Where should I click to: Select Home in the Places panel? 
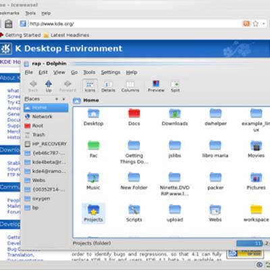(46, 108)
